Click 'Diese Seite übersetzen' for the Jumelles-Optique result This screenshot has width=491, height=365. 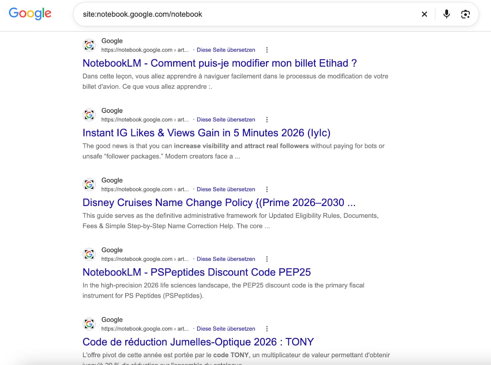tap(226, 329)
